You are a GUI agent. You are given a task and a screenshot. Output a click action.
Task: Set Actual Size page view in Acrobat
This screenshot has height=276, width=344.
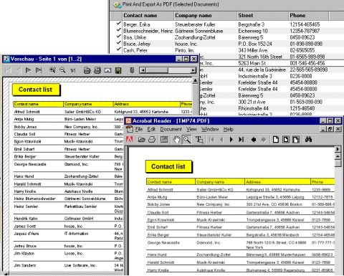(x=276, y=140)
